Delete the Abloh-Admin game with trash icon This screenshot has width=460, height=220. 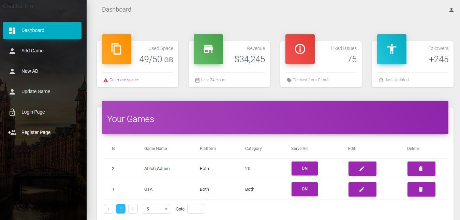[421, 169]
